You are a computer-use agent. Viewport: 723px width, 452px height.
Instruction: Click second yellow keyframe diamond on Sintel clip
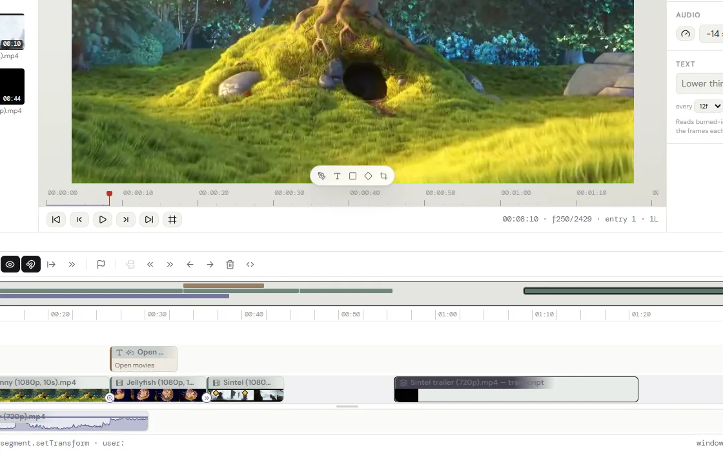pyautogui.click(x=245, y=393)
